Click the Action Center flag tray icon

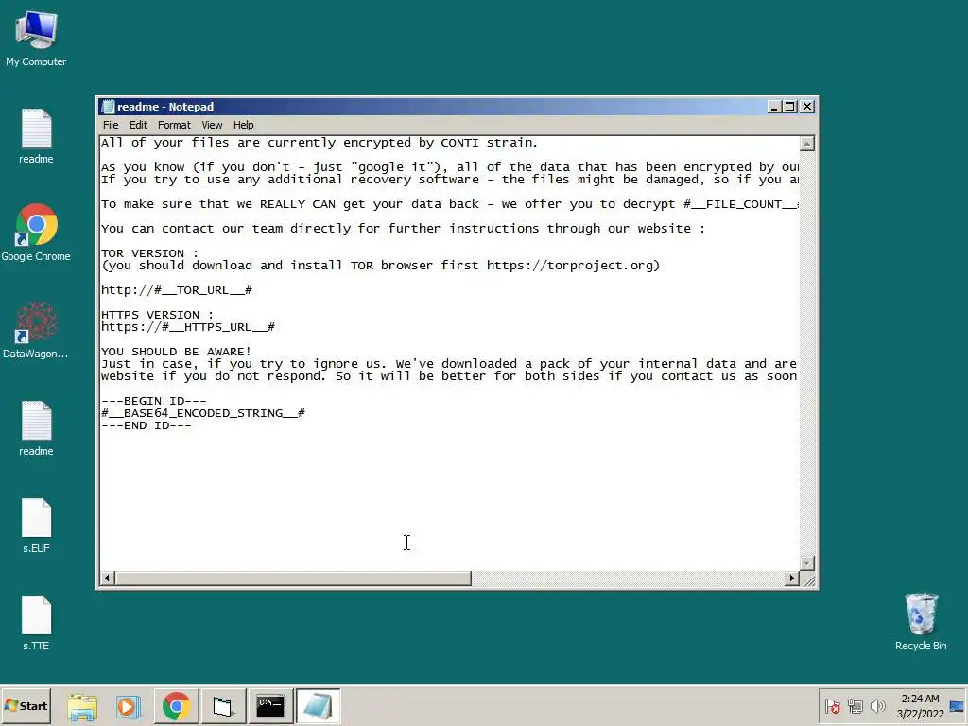click(832, 706)
